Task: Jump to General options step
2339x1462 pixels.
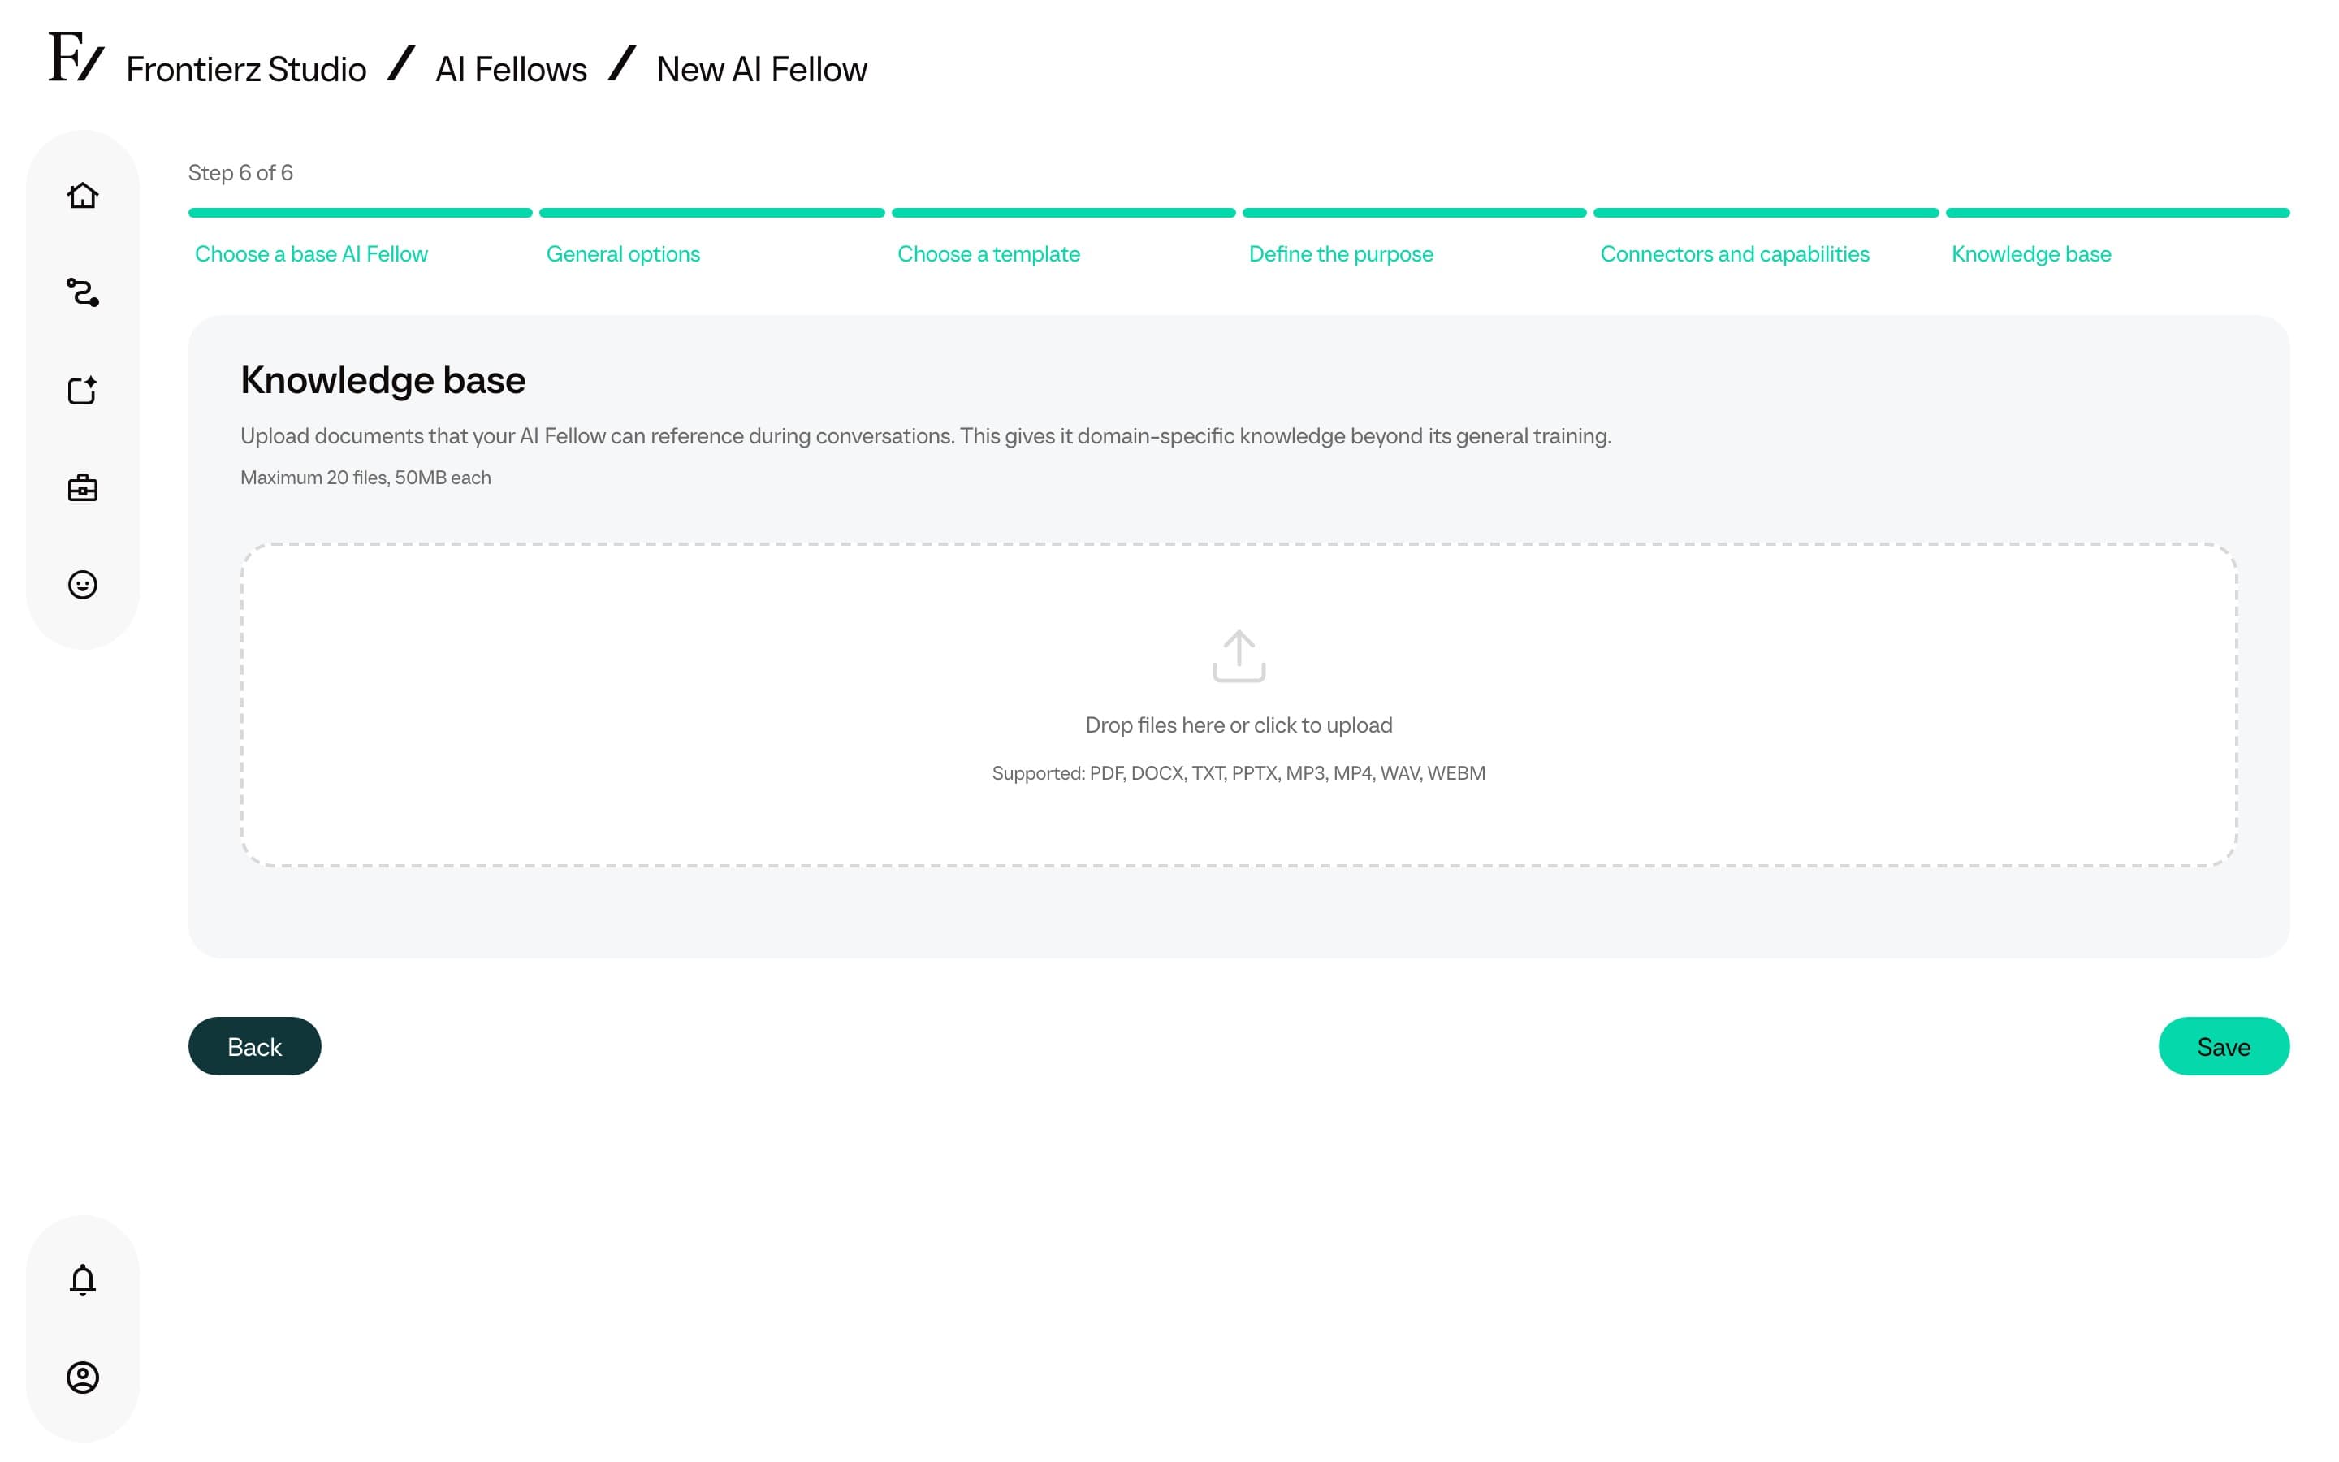Action: tap(622, 254)
